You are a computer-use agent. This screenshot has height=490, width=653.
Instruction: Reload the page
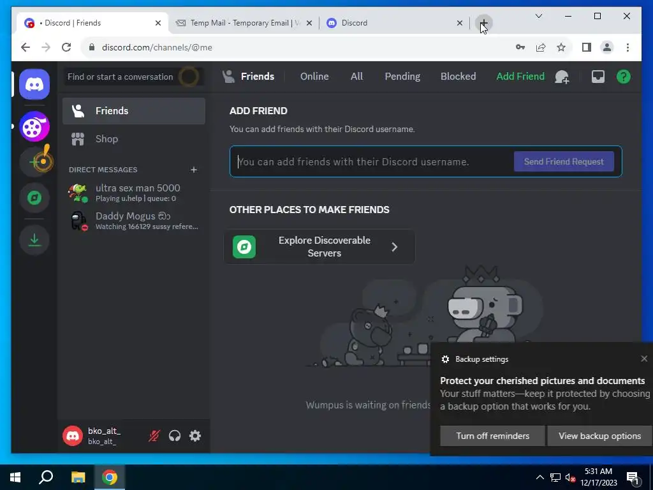click(66, 47)
